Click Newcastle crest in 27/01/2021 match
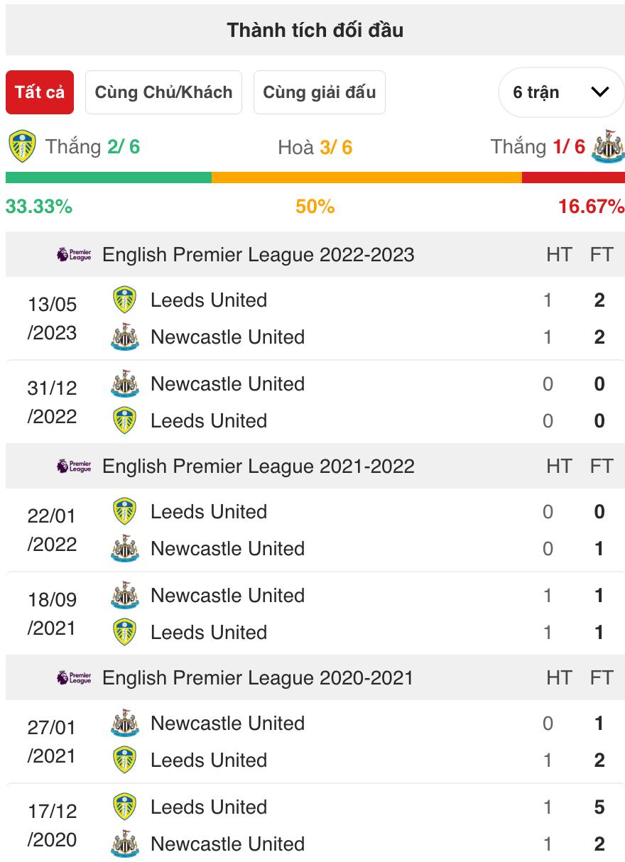Screen dimensions: 625x862 point(125,724)
